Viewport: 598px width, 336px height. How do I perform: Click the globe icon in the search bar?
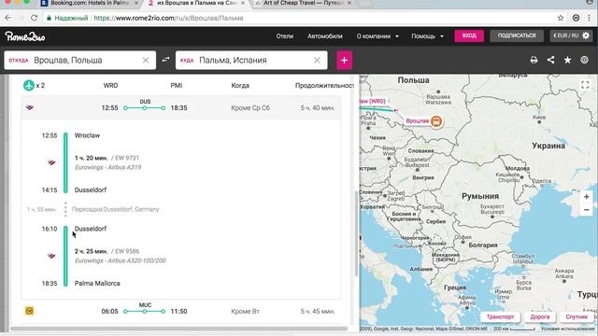click(x=584, y=60)
